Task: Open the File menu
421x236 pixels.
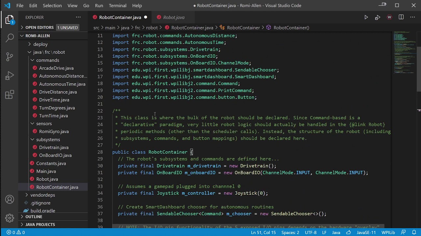Action: point(20,6)
